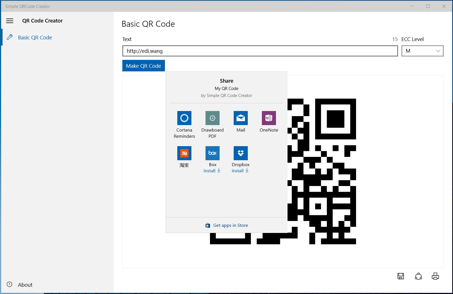Image resolution: width=453 pixels, height=294 pixels.
Task: Click the Text field label
Action: pos(127,39)
